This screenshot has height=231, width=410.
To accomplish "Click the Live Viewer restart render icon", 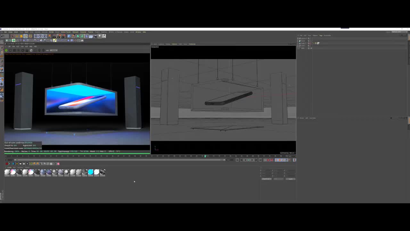I will tap(10, 50).
